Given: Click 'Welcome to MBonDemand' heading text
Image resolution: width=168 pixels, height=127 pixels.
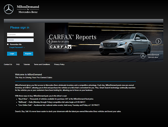Looking at the screenshot, I should coord(28,75).
